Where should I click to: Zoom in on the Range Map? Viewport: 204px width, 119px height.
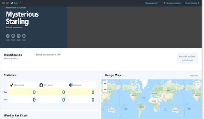(x=105, y=84)
